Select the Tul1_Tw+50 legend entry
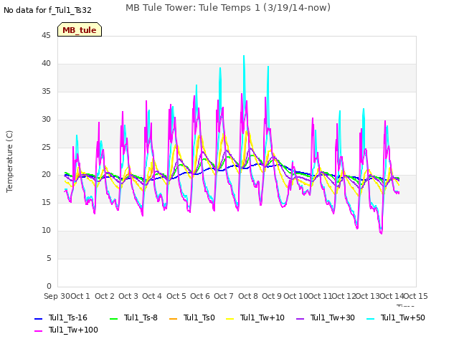 pyautogui.click(x=396, y=317)
